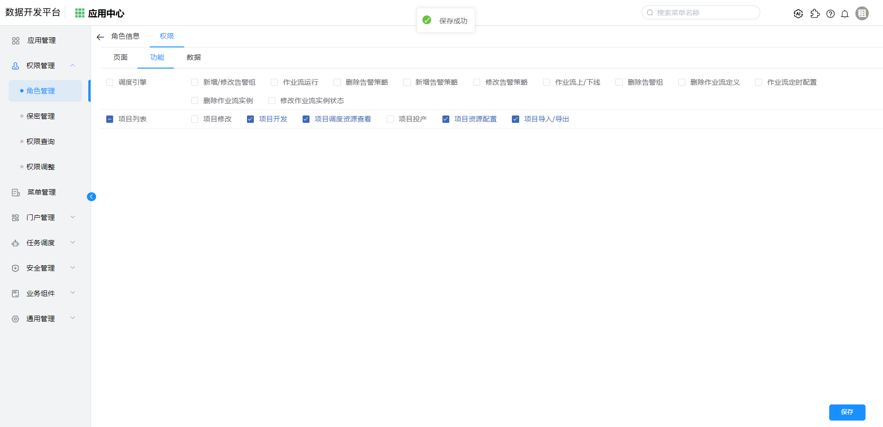Switch to the 数据 tab
Screen dimensions: 883x427
coord(194,58)
